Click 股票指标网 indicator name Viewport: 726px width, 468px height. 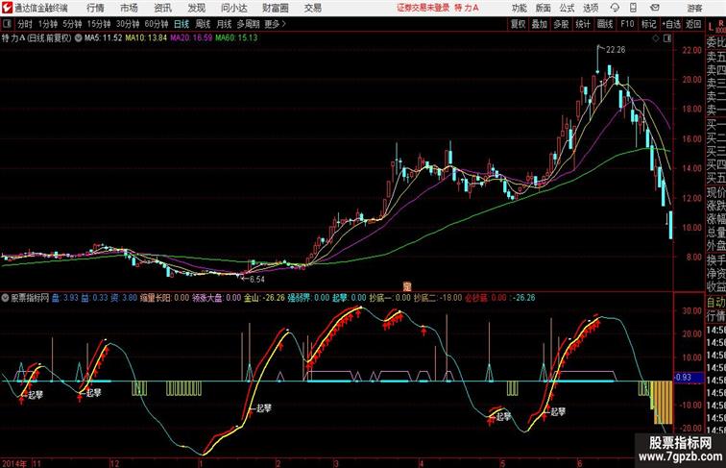(x=30, y=298)
